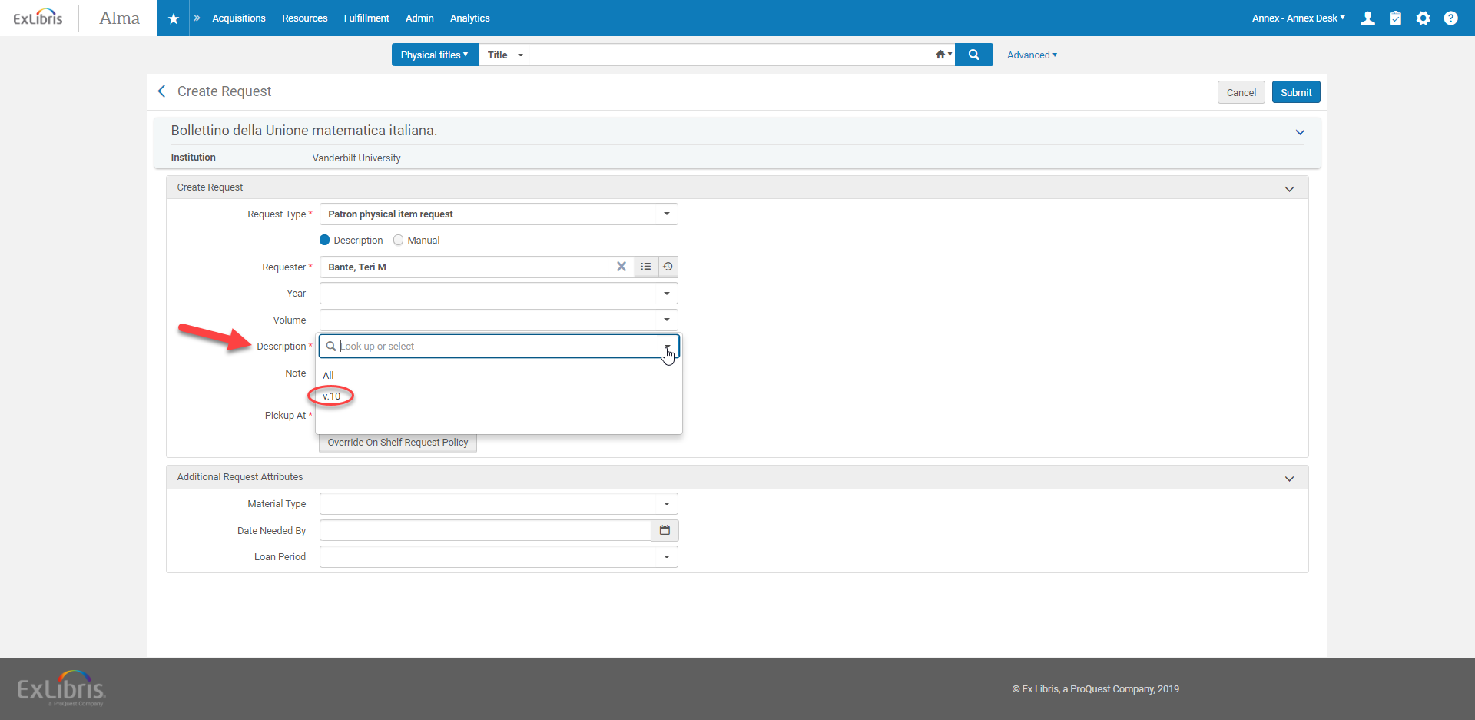The image size is (1475, 720).
Task: Click the Alma product name link
Action: pos(119,18)
